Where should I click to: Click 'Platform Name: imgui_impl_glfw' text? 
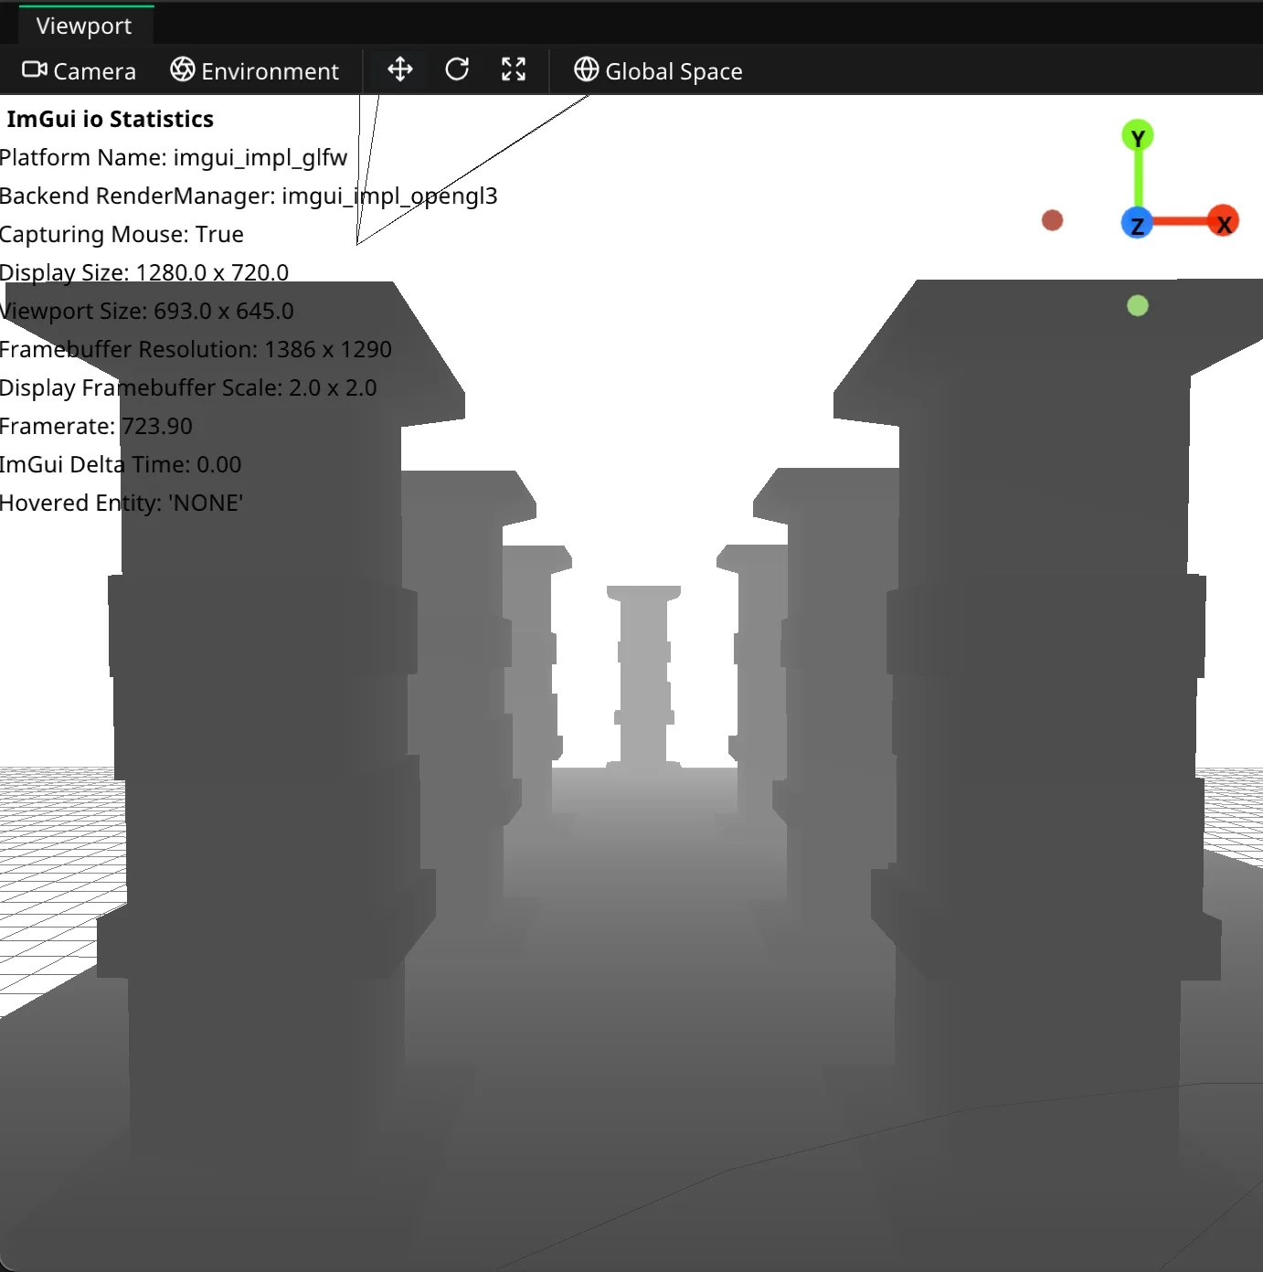[174, 157]
